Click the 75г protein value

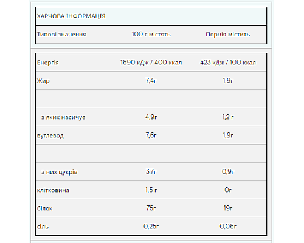point(151,208)
